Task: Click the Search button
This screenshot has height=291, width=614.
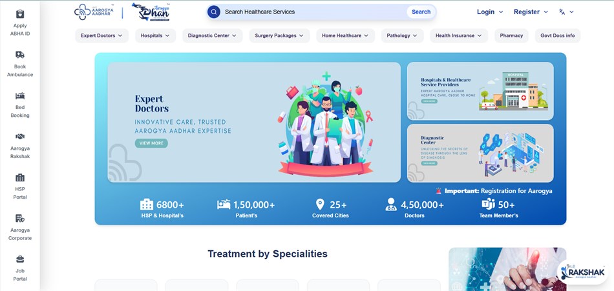Action: pyautogui.click(x=421, y=12)
